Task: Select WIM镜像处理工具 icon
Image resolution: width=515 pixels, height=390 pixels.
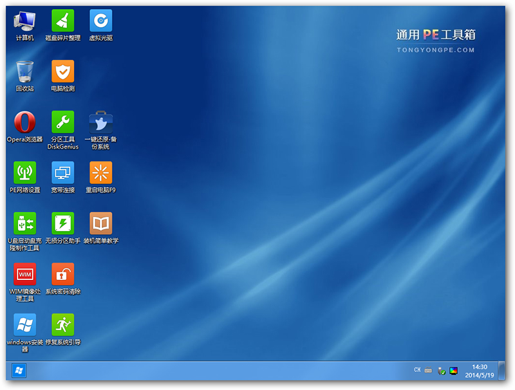Action: 24,274
